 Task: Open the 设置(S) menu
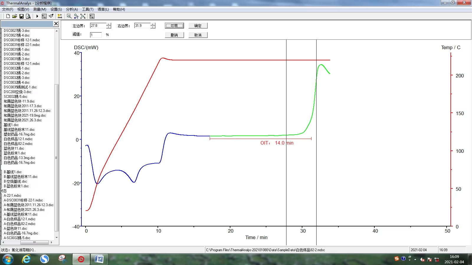[56, 9]
